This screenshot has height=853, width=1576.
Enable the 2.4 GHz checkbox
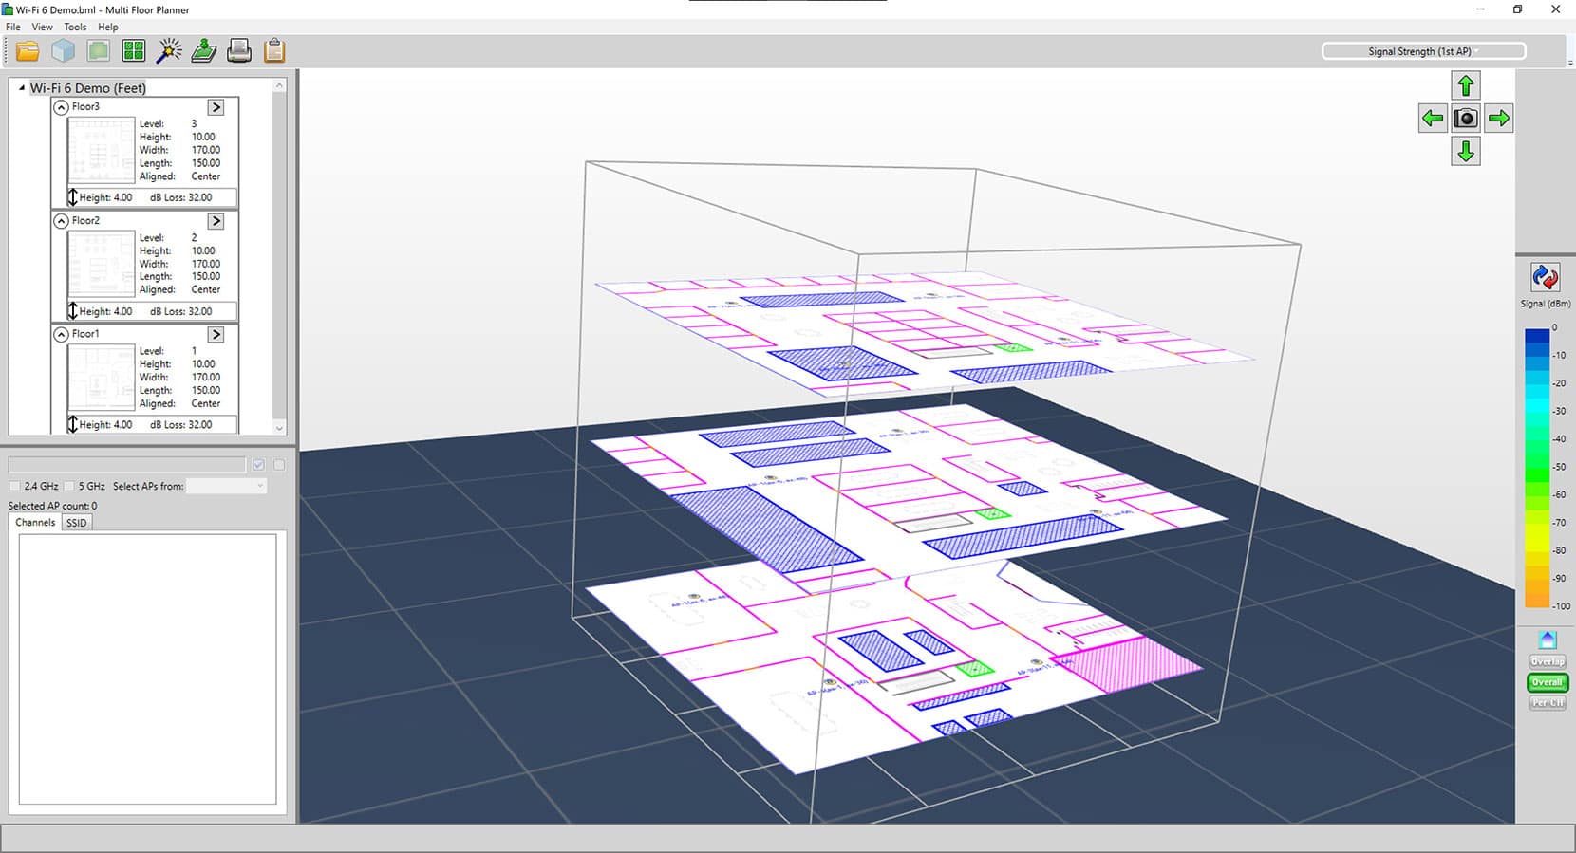[x=14, y=486]
